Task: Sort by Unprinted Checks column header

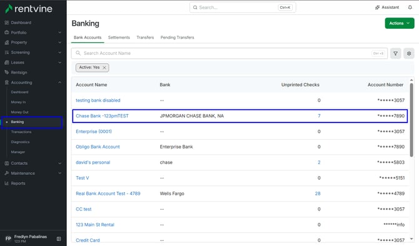Action: coord(300,85)
